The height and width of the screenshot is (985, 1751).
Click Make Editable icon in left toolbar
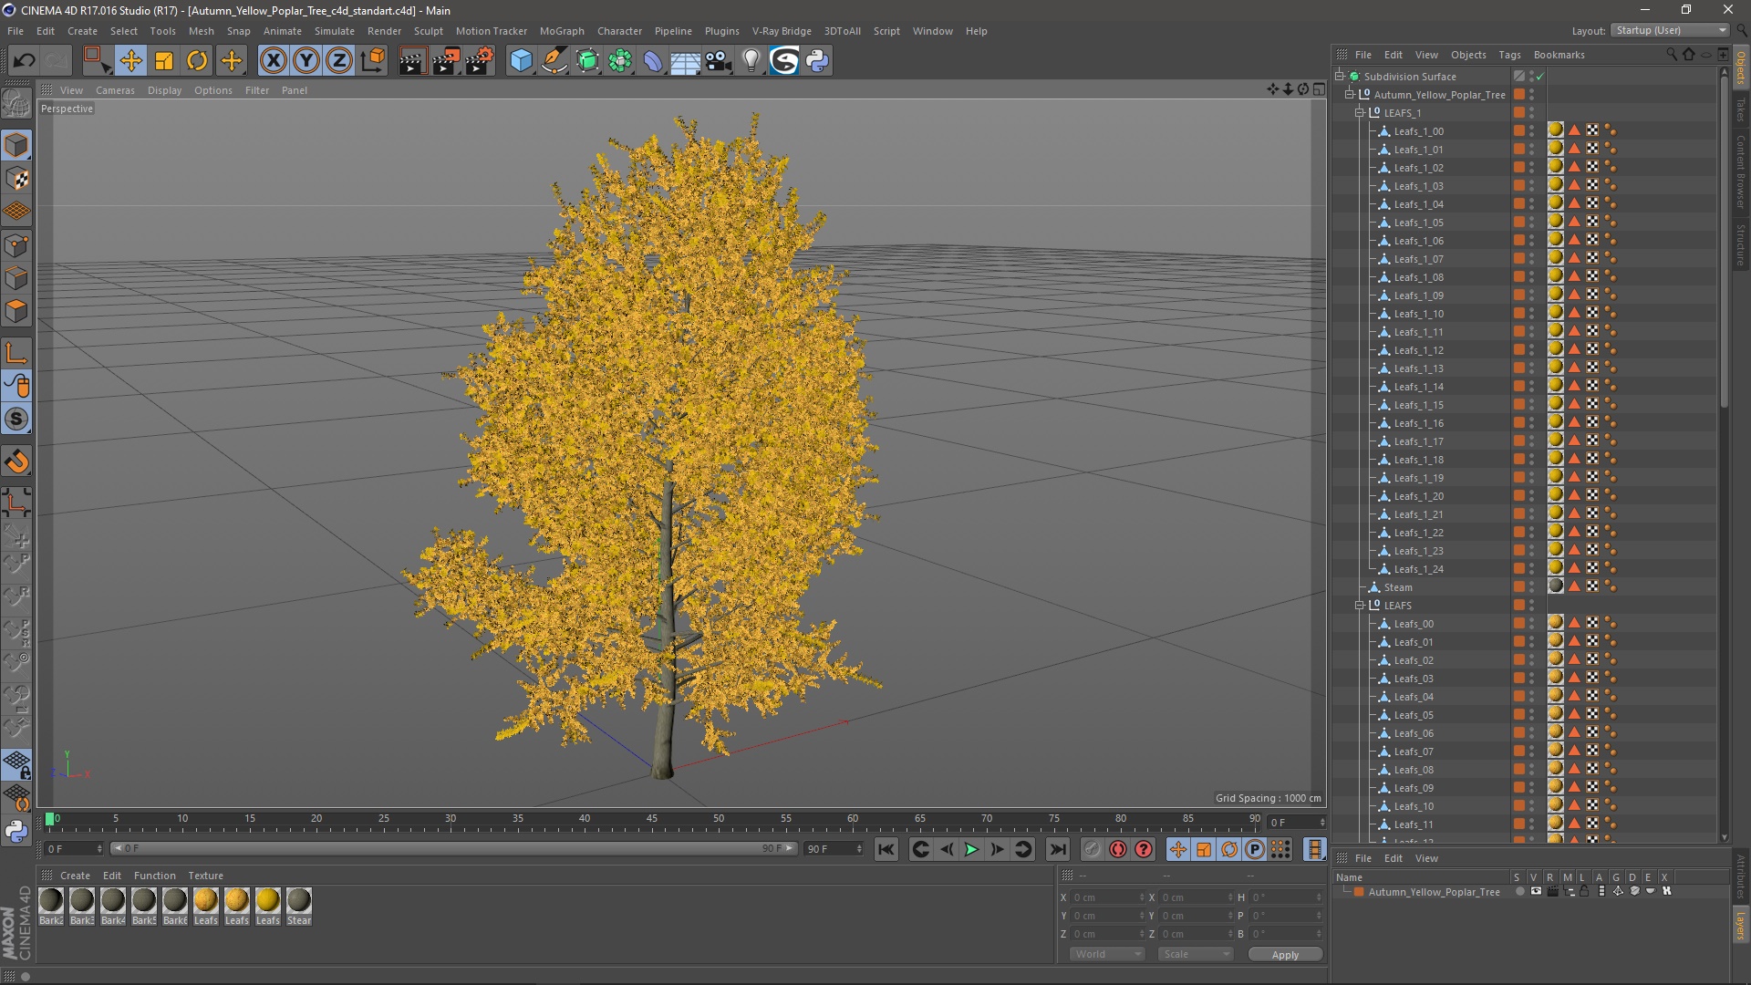pyautogui.click(x=16, y=103)
